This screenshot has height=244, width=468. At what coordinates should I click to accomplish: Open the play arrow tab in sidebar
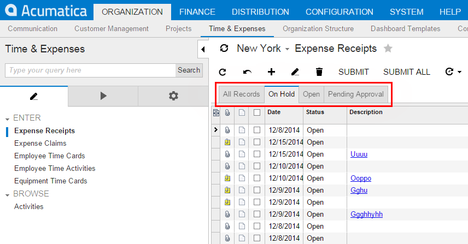103,96
